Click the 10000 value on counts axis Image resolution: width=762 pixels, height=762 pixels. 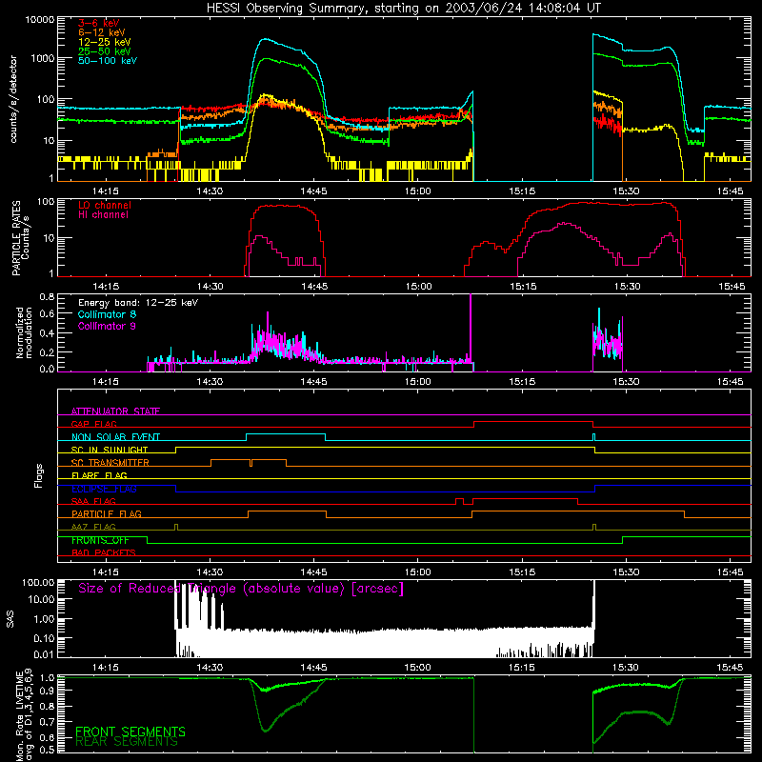coord(39,20)
